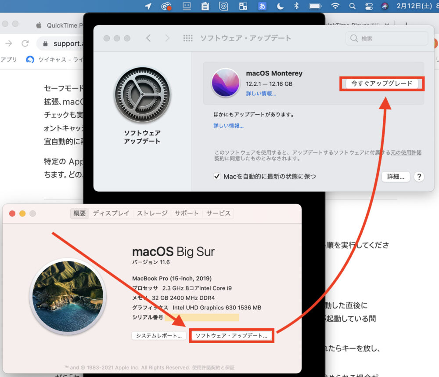Open the window-layout grid icon in menu bar

[x=243, y=6]
